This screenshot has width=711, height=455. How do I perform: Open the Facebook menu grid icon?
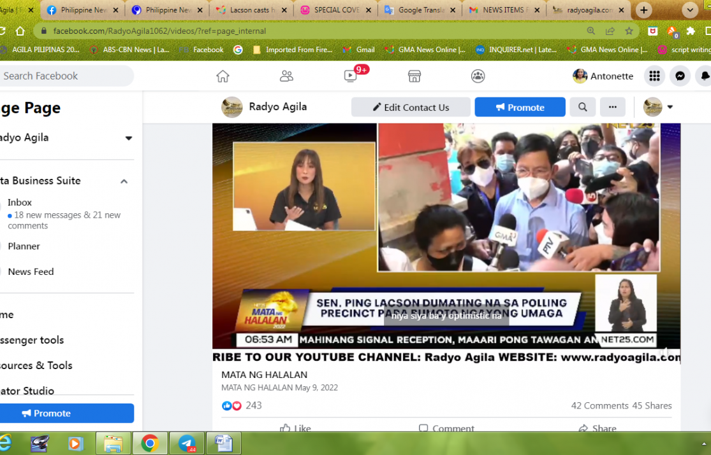click(654, 76)
